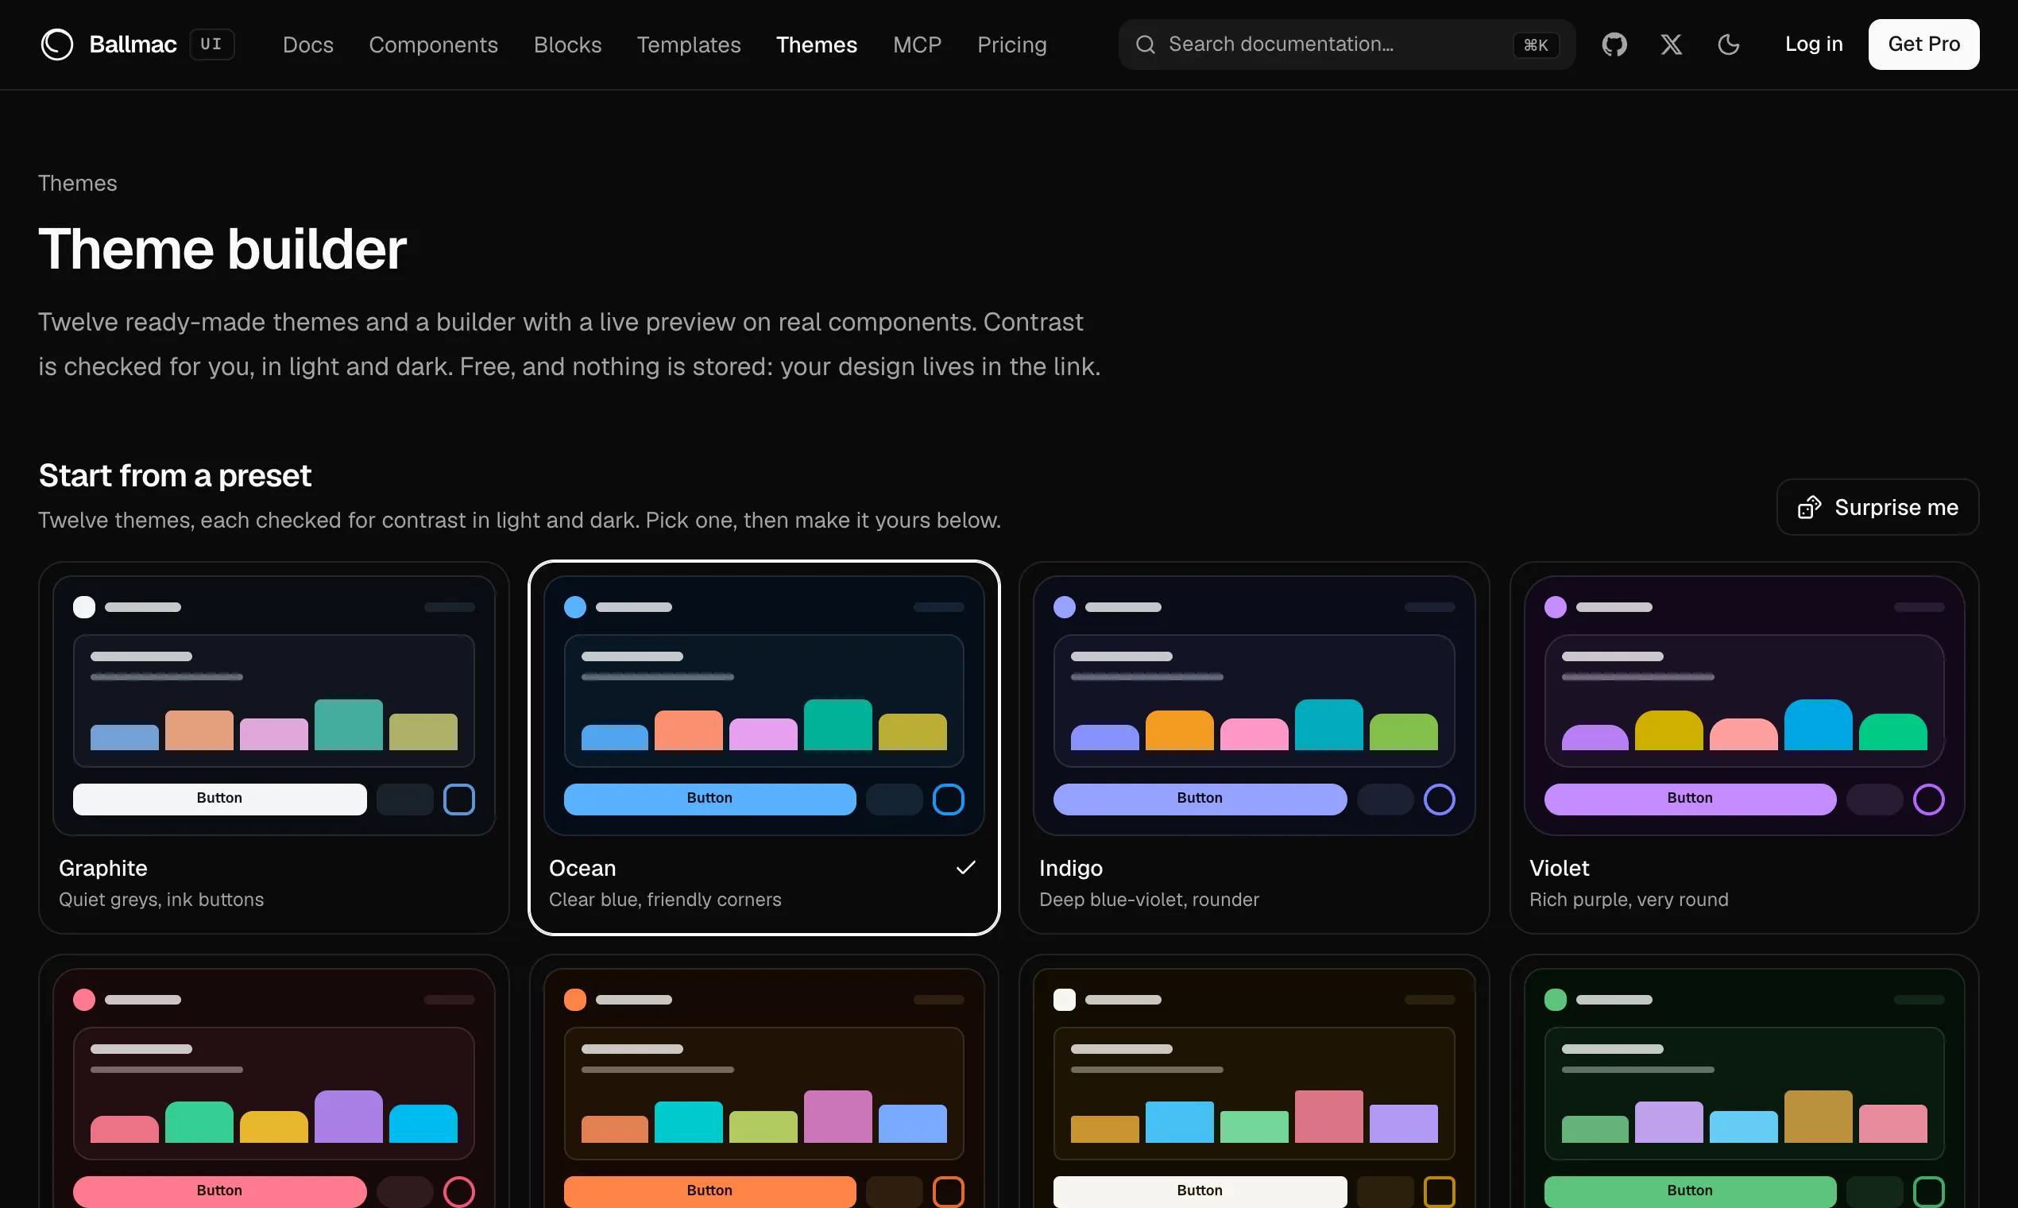The height and width of the screenshot is (1208, 2018).
Task: Toggle dark mode with the moon icon
Action: coord(1728,44)
